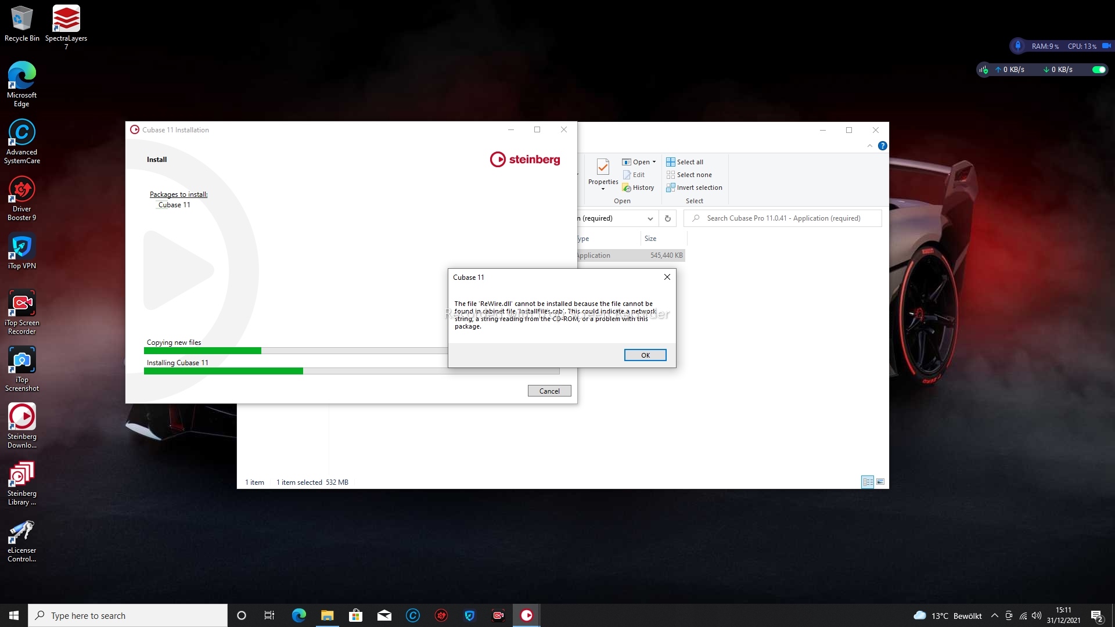The height and width of the screenshot is (627, 1115).
Task: Open the notification center
Action: point(1097,616)
